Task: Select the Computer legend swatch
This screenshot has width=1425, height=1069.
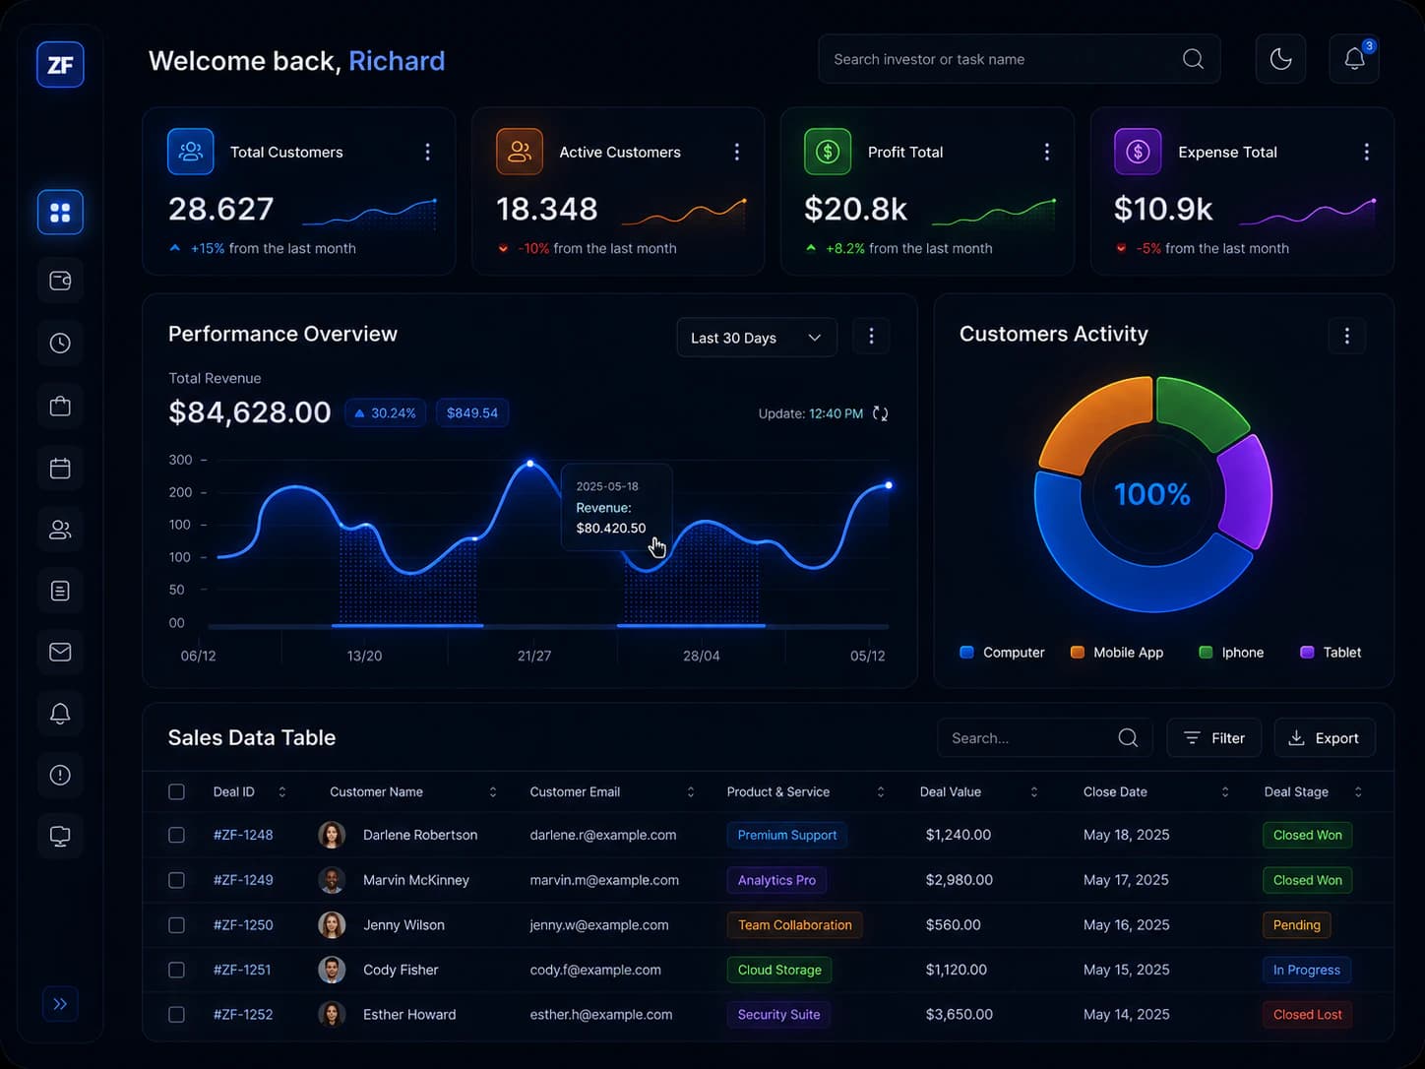Action: pyautogui.click(x=966, y=653)
